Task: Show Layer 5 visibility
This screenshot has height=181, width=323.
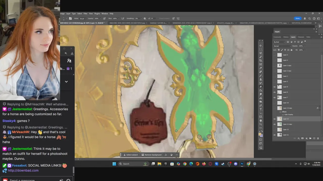Action: [x=275, y=55]
